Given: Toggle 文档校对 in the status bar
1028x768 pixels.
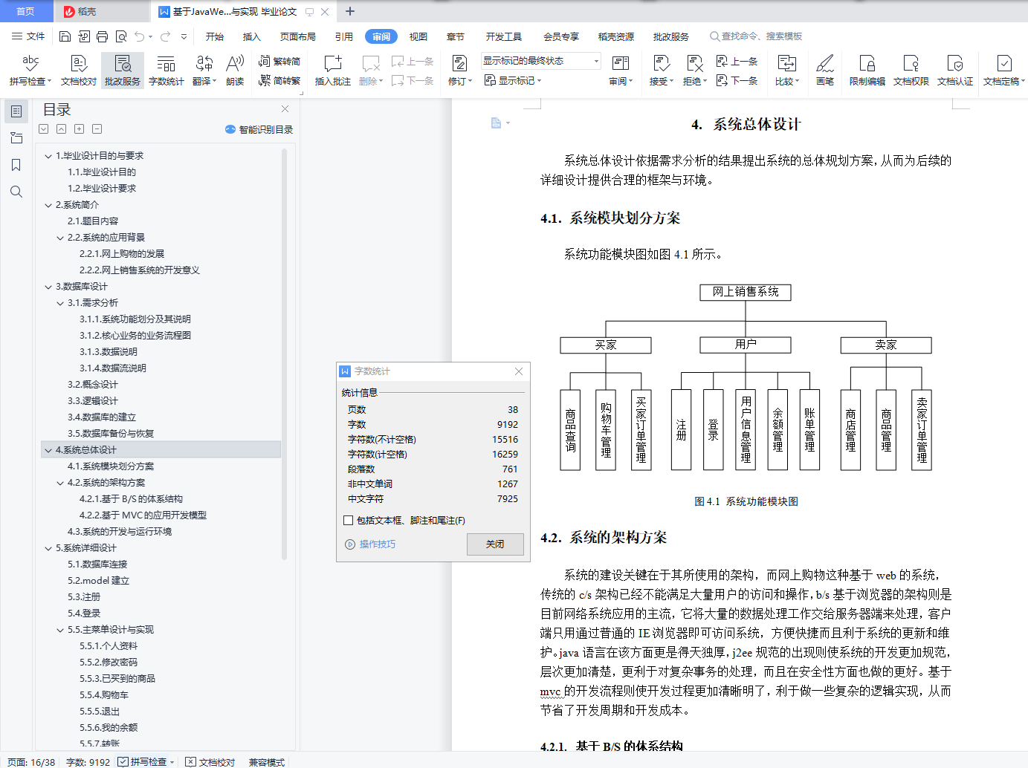Looking at the screenshot, I should click(210, 762).
